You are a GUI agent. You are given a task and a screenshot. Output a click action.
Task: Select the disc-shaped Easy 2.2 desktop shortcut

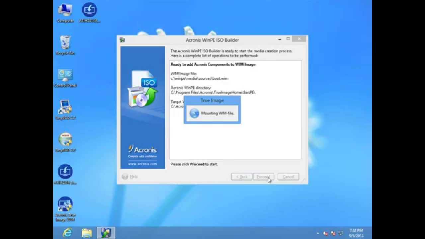[65, 142]
